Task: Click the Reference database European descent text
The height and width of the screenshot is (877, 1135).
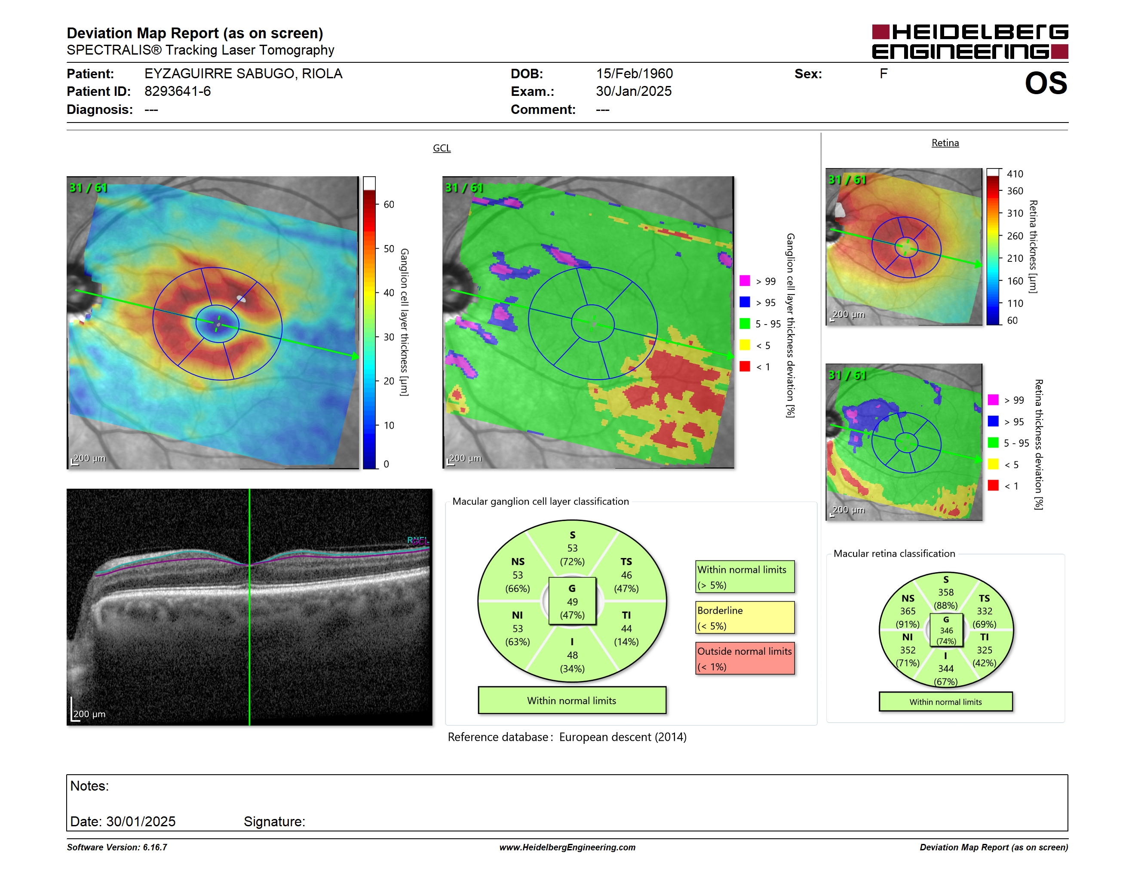Action: 567,737
